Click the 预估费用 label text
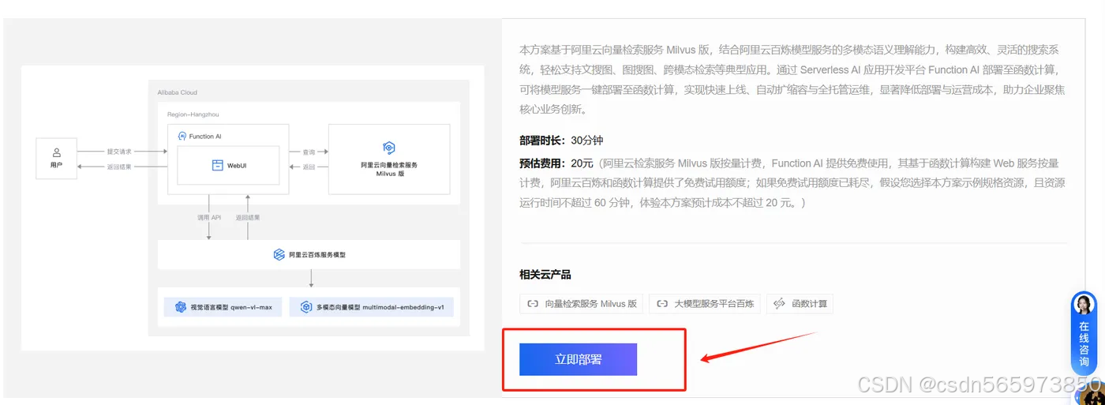 tap(542, 163)
